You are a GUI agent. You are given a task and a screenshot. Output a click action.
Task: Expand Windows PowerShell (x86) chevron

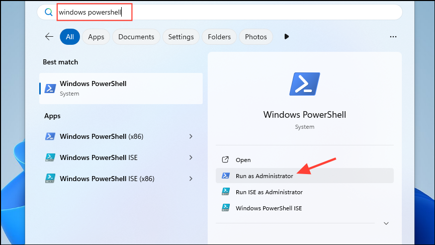tap(191, 136)
